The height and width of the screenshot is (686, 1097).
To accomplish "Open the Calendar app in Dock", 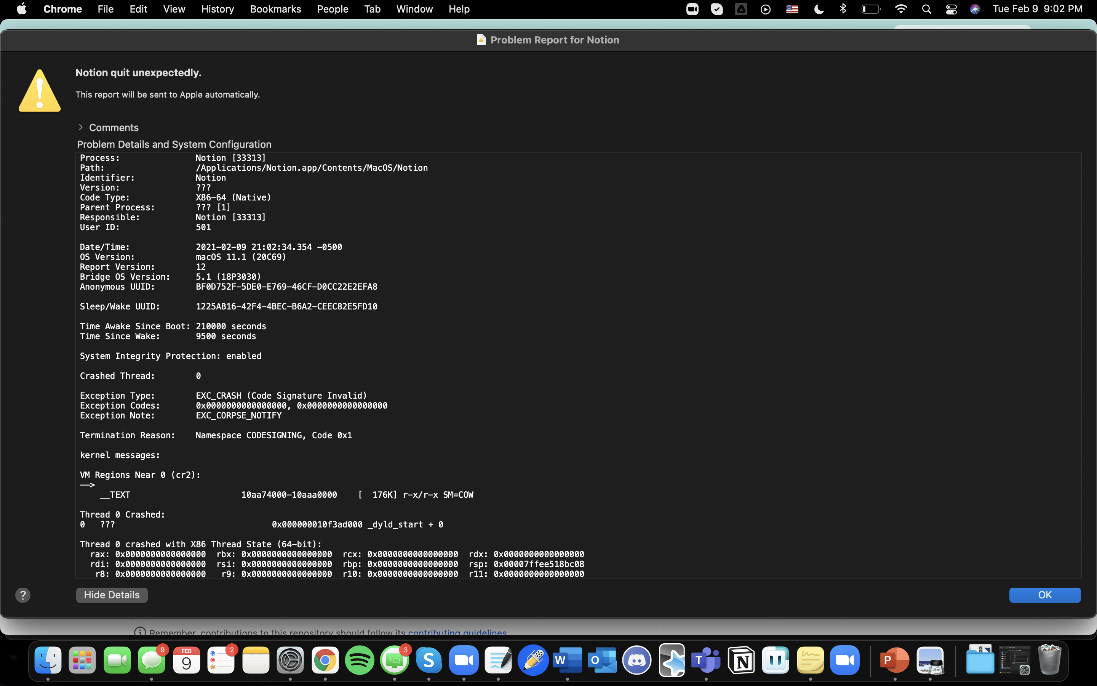I will click(x=186, y=660).
